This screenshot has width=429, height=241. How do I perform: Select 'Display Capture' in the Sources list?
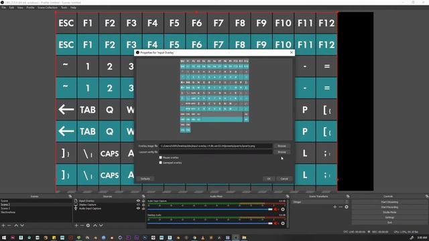88,204
